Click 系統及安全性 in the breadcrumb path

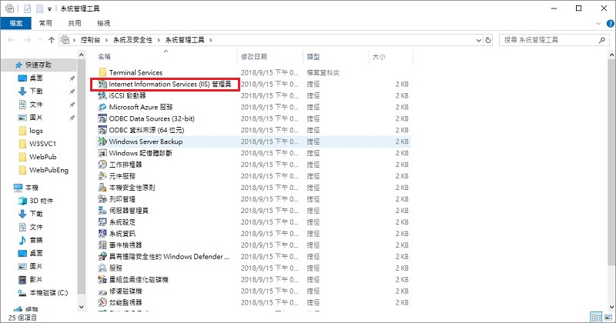133,39
